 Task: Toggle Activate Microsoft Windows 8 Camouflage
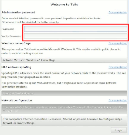[x=64, y=60]
